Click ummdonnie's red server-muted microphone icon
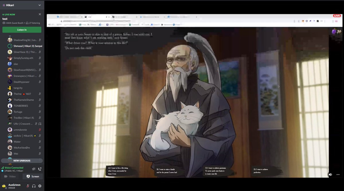 click(40, 130)
